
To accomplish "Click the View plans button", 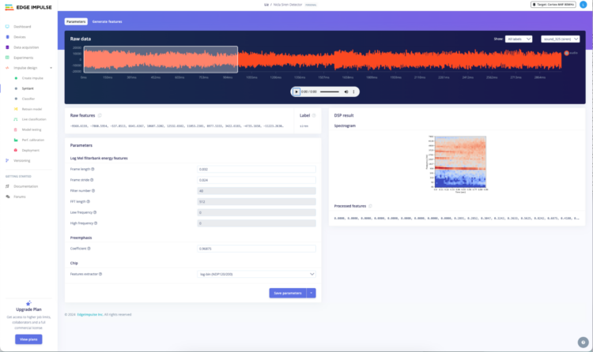I will (28, 339).
